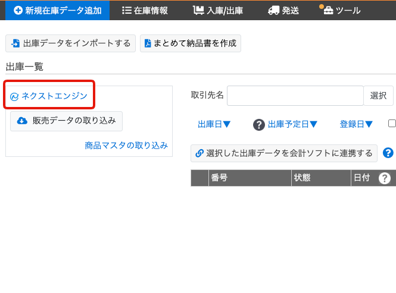Click the toolbox icon beside ツール

point(328,11)
